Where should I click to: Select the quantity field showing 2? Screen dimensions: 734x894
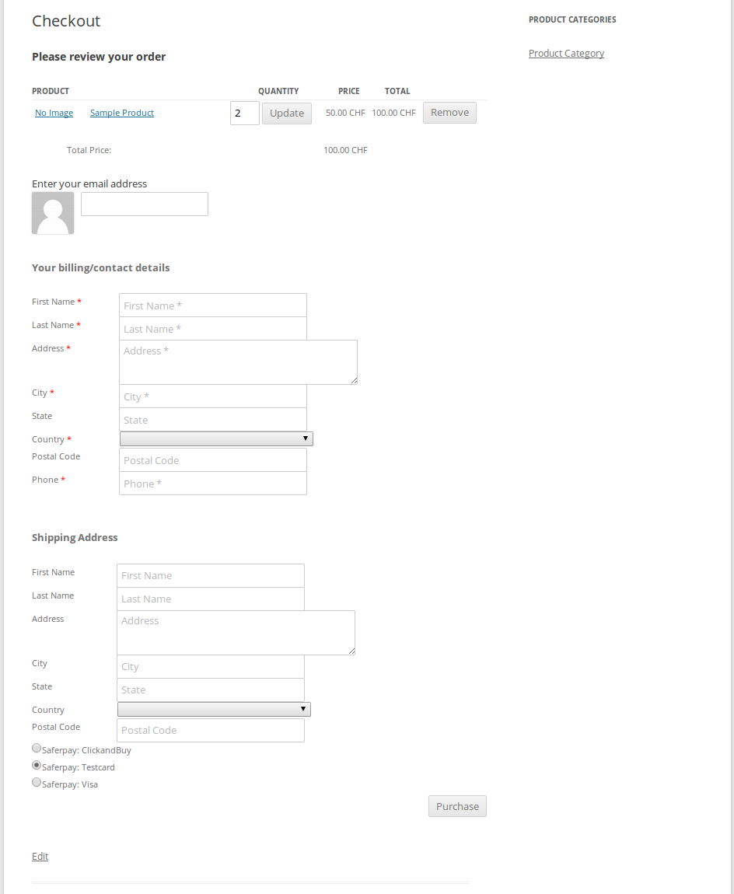click(x=244, y=113)
